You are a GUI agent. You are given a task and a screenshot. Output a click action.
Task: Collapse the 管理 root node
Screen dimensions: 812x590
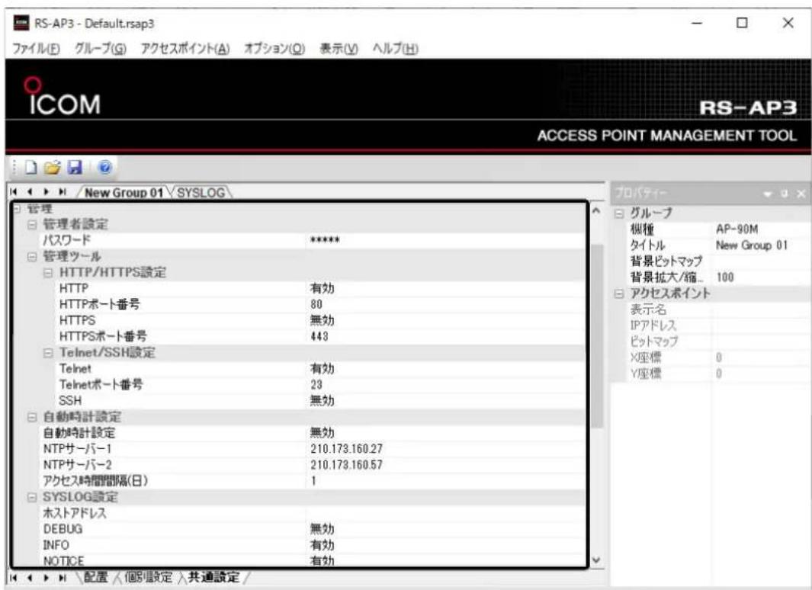15,209
